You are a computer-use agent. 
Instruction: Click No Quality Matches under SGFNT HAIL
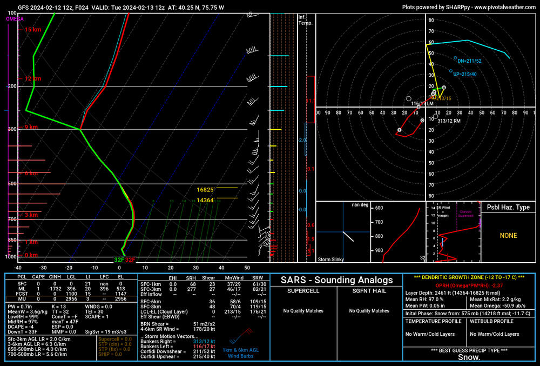369,311
